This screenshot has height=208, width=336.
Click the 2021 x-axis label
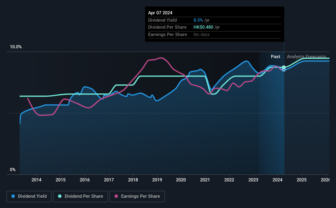205,180
